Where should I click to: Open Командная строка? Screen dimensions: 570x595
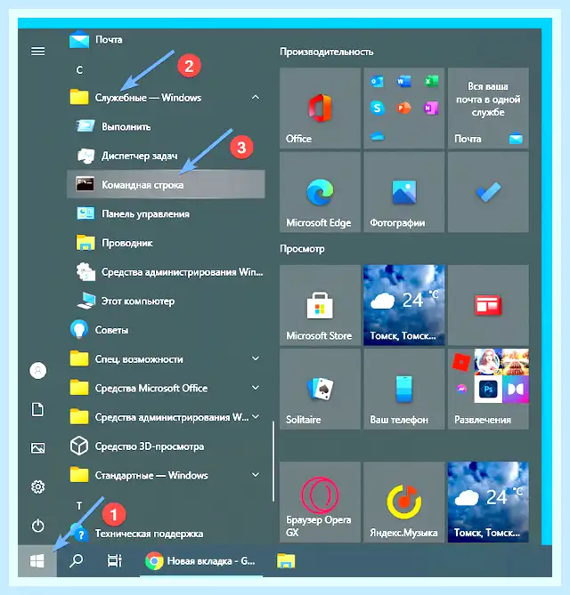point(166,184)
